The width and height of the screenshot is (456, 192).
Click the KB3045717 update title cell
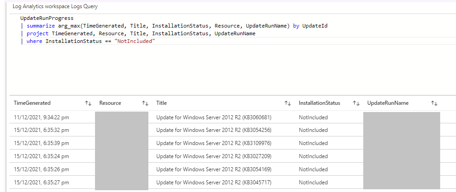tap(214, 183)
